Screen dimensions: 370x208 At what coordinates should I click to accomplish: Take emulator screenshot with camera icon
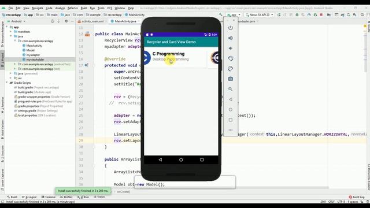click(x=231, y=79)
